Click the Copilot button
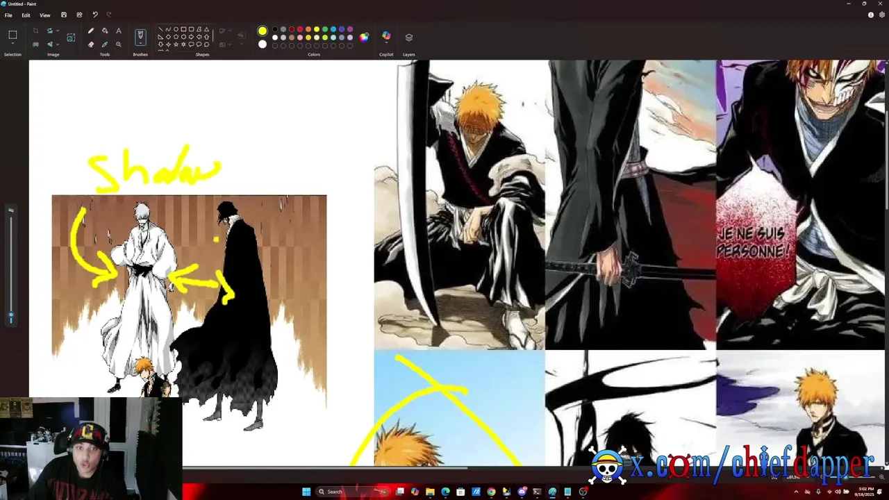Image resolution: width=889 pixels, height=500 pixels. [x=386, y=35]
